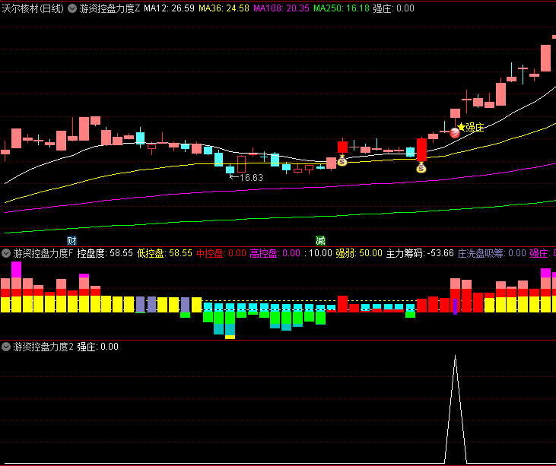This screenshot has width=556, height=466.
Task: Click the 高控盘: 0.00 value
Action: (x=275, y=253)
